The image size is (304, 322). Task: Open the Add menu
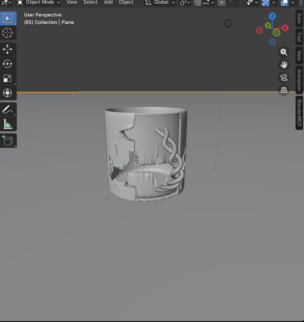108,3
